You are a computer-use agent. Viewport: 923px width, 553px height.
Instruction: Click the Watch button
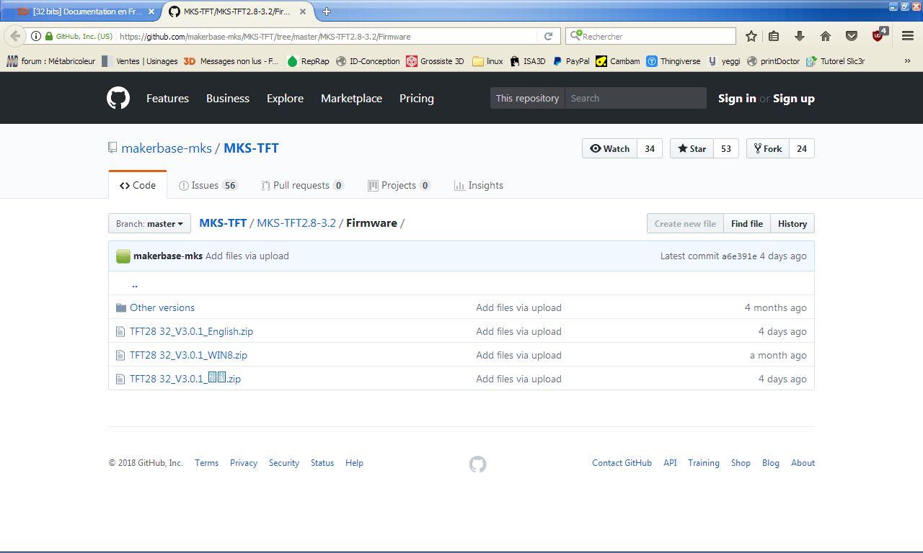(x=609, y=148)
